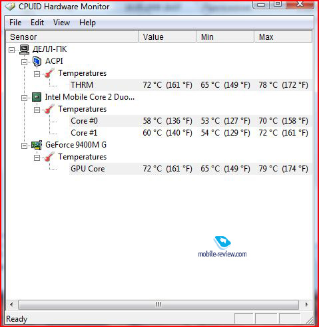Click the Value column header
Viewport: 319px width, 327px height.
pos(167,37)
